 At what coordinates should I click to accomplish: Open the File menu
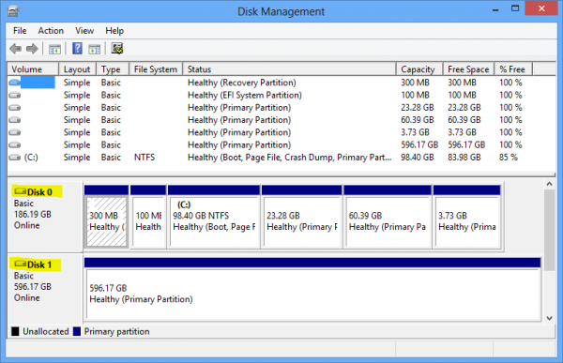tap(20, 31)
